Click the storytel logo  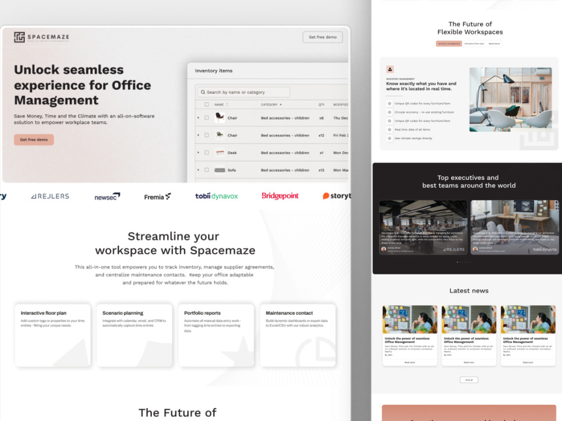337,196
